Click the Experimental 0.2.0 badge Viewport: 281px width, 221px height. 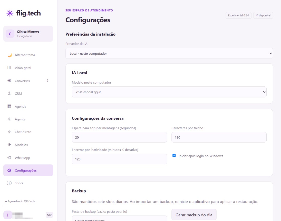point(238,15)
